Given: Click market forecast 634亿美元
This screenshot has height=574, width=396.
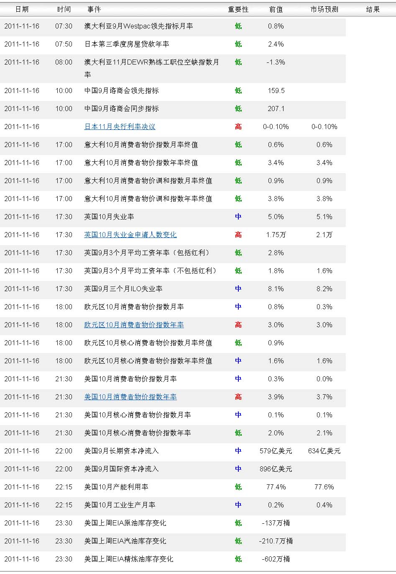Looking at the screenshot, I should 324,451.
